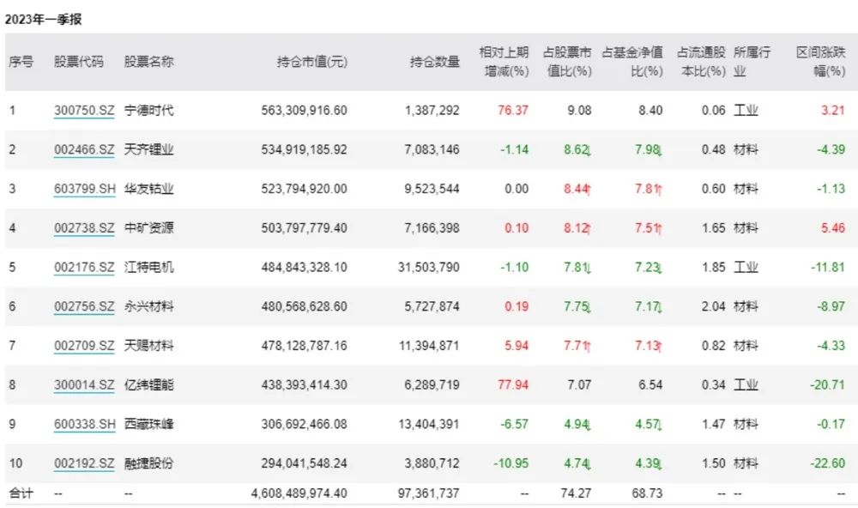Open stock code link 300014.SZ

click(84, 384)
